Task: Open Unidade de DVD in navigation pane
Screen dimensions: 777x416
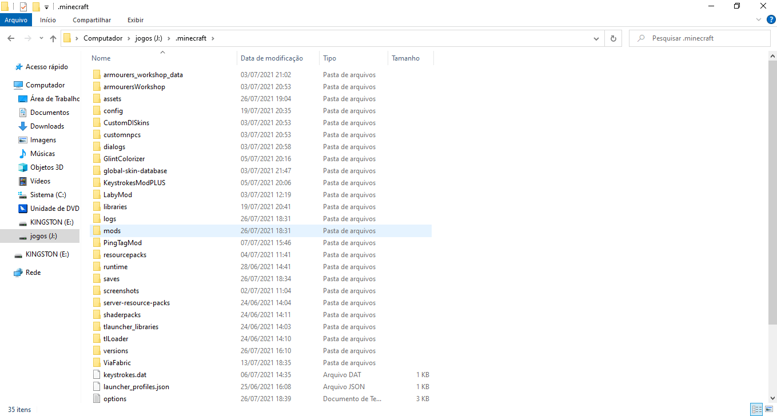Action: 54,209
